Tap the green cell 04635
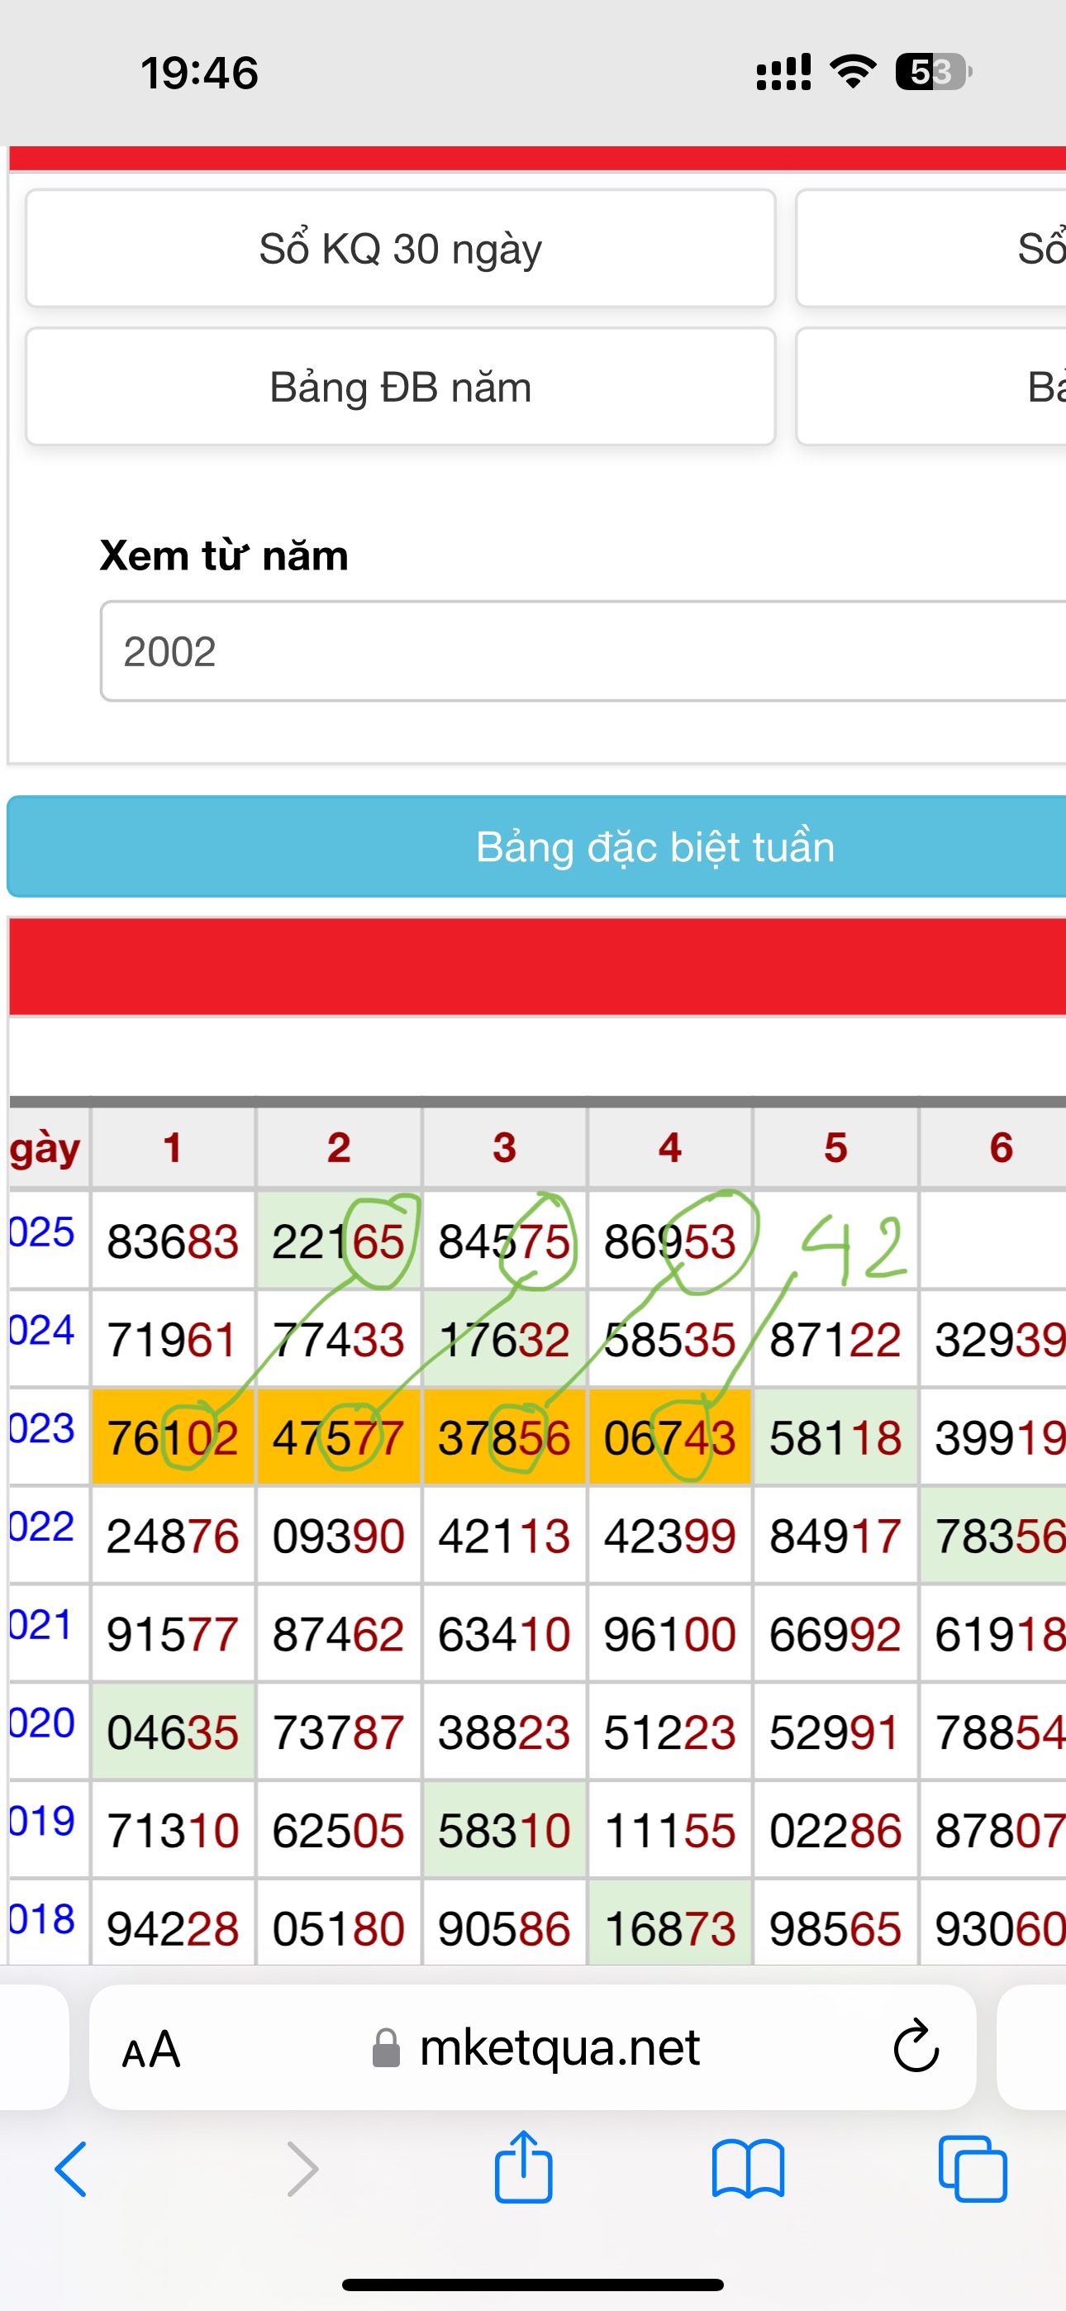Viewport: 1066px width, 2311px height. pos(174,1732)
